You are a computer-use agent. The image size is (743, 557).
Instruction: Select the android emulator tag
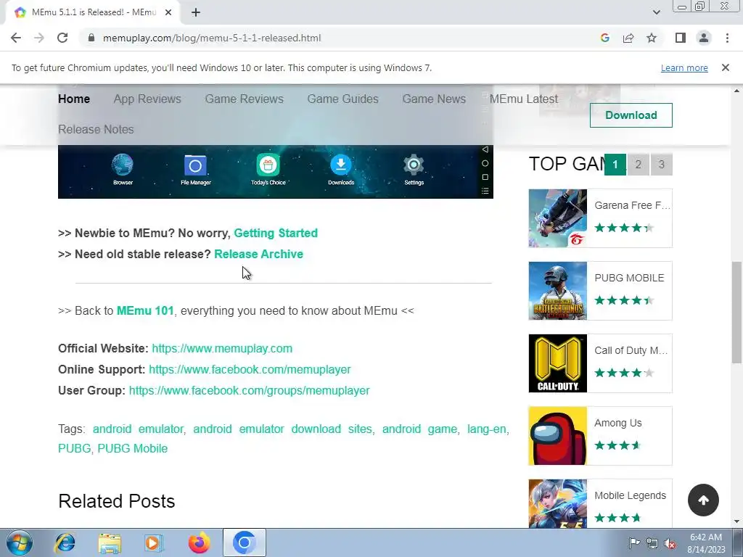tap(138, 429)
